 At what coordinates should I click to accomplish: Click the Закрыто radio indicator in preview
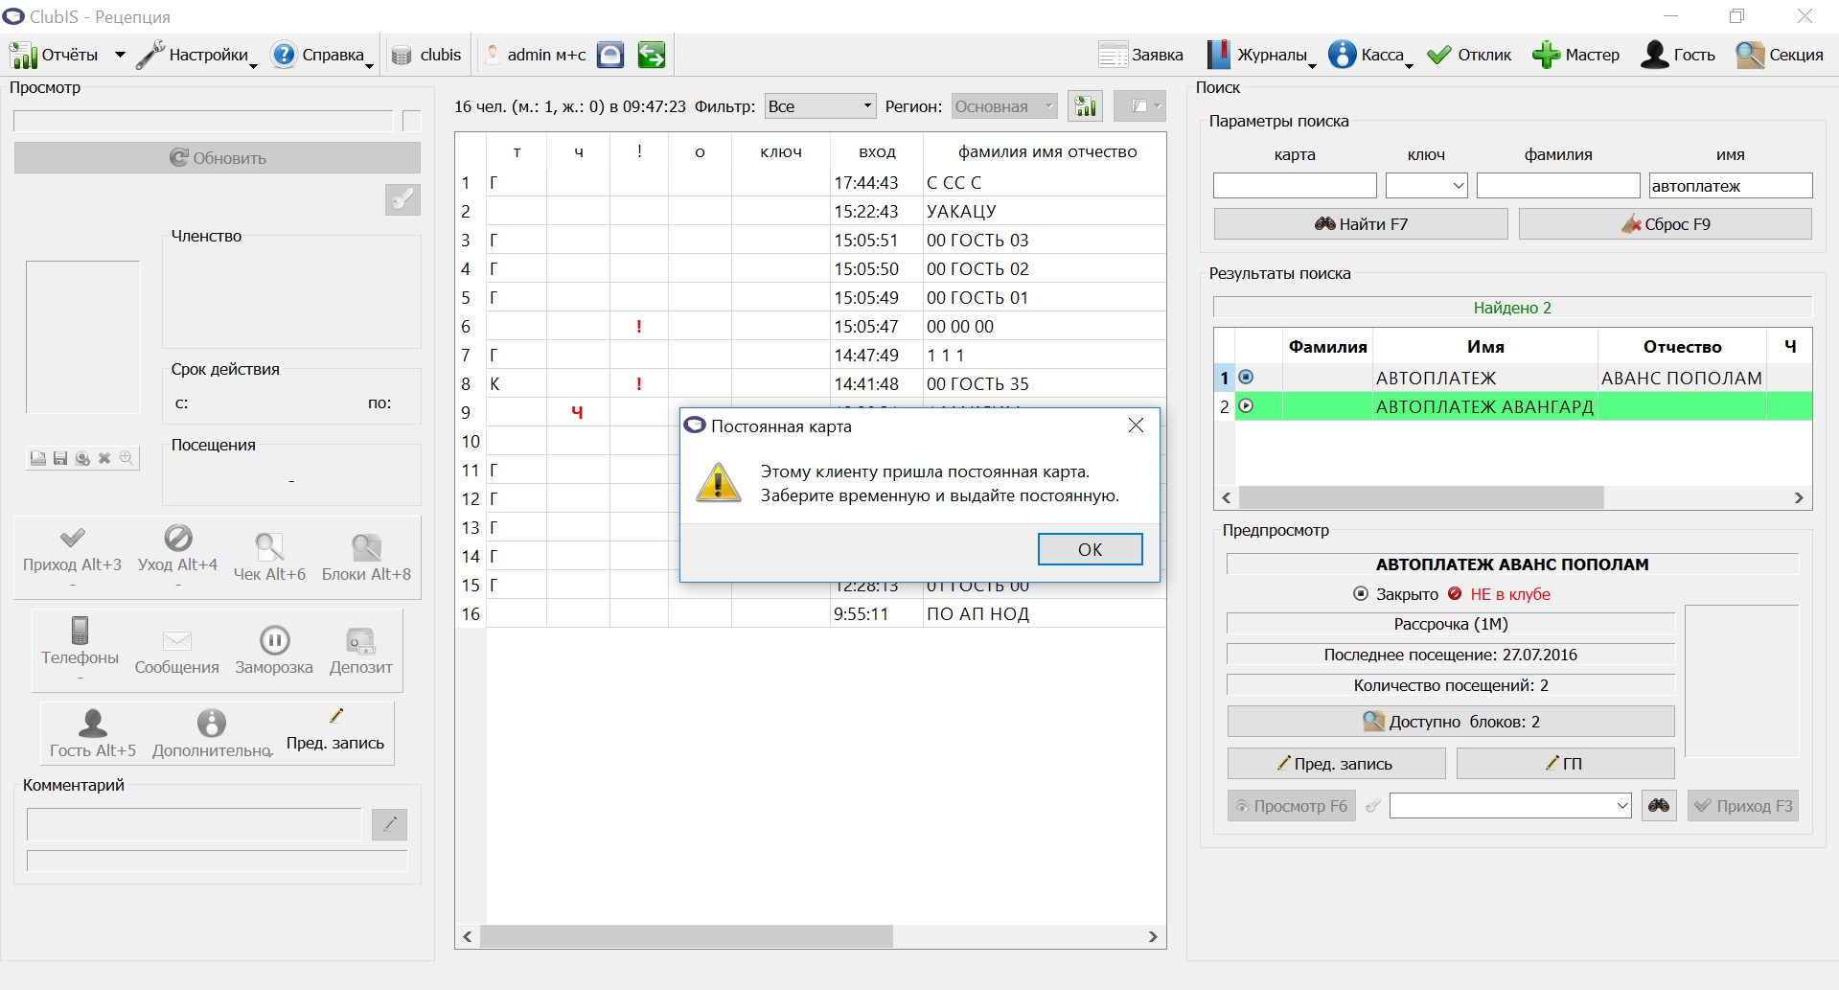click(1361, 594)
